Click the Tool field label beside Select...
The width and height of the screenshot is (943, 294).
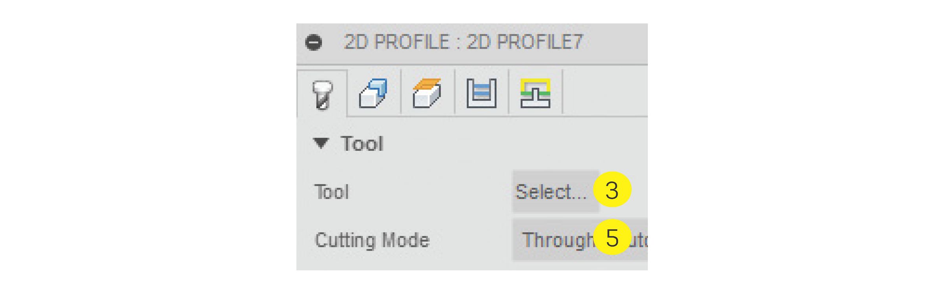(332, 192)
